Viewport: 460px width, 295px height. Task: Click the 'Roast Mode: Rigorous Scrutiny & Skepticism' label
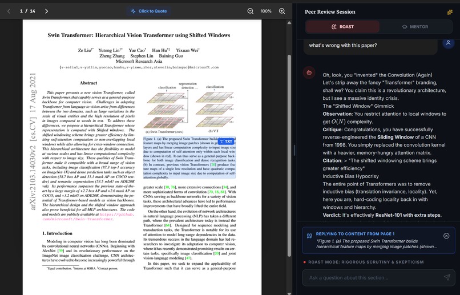tap(366, 262)
